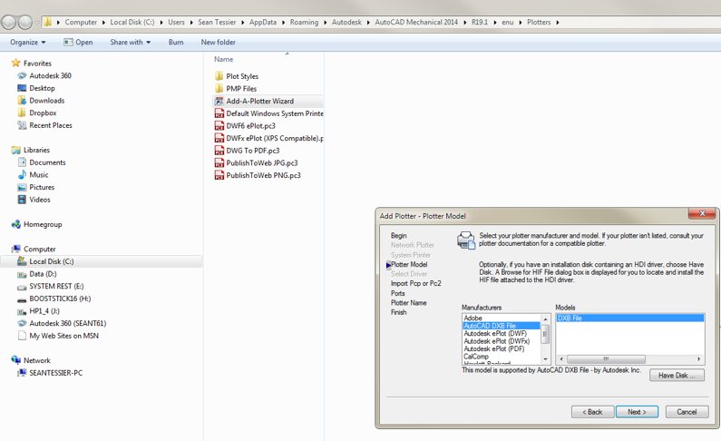Open Desktop in Favorites
Viewport: 721px width, 441px height.
tap(42, 88)
